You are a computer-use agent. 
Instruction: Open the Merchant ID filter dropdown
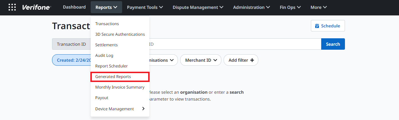(x=201, y=60)
